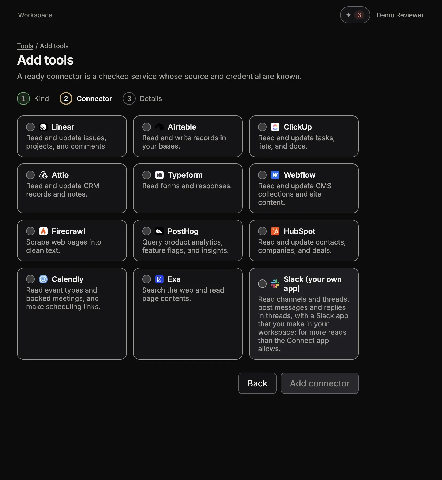Click the Webflow logo icon
The image size is (442, 480).
[x=275, y=175]
